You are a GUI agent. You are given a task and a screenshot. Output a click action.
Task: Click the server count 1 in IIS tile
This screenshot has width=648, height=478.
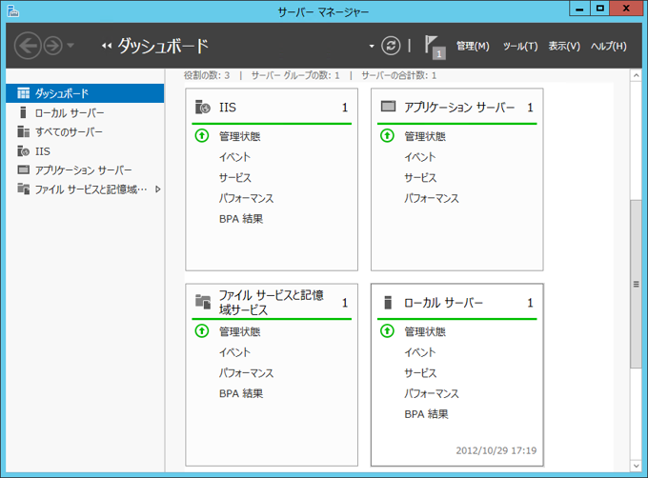pyautogui.click(x=345, y=108)
